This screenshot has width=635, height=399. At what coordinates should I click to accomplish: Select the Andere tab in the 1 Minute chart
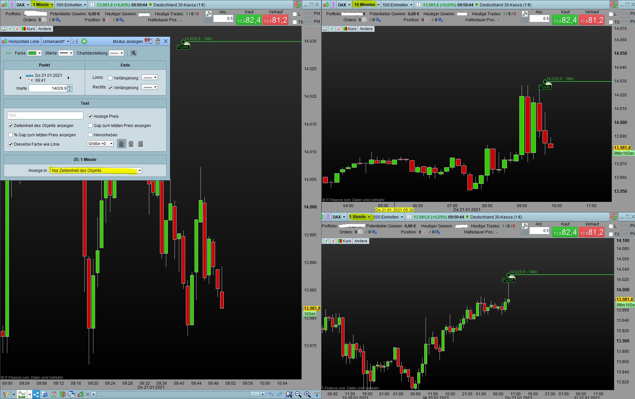point(45,29)
